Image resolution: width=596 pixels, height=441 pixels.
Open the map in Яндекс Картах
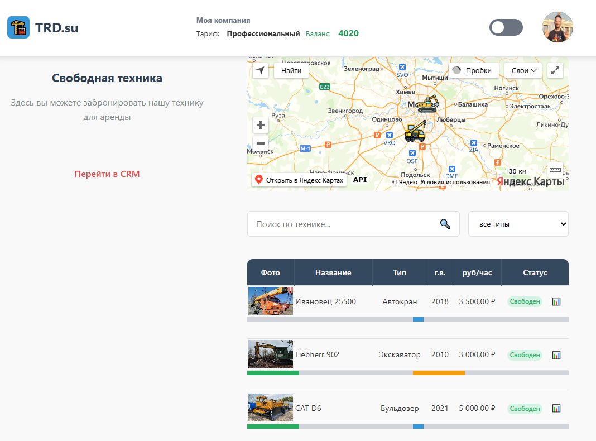pyautogui.click(x=299, y=180)
